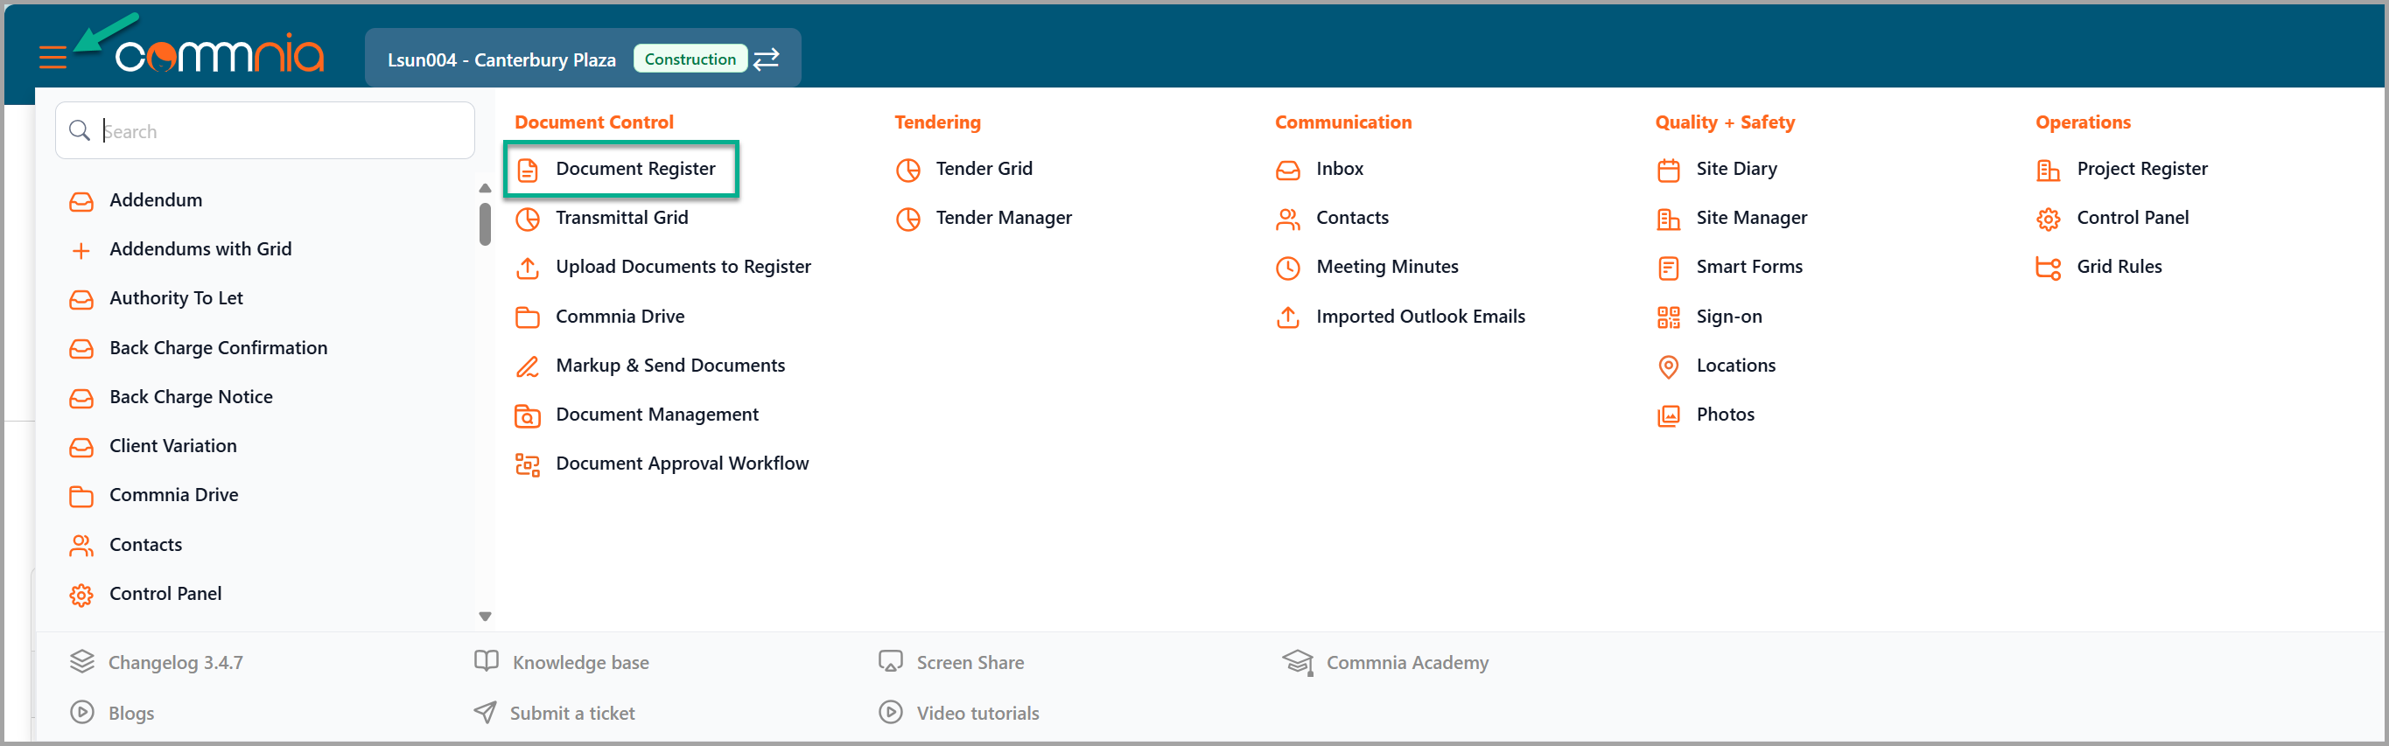This screenshot has width=2389, height=746.
Task: Click the magnifier search icon
Action: [x=80, y=130]
